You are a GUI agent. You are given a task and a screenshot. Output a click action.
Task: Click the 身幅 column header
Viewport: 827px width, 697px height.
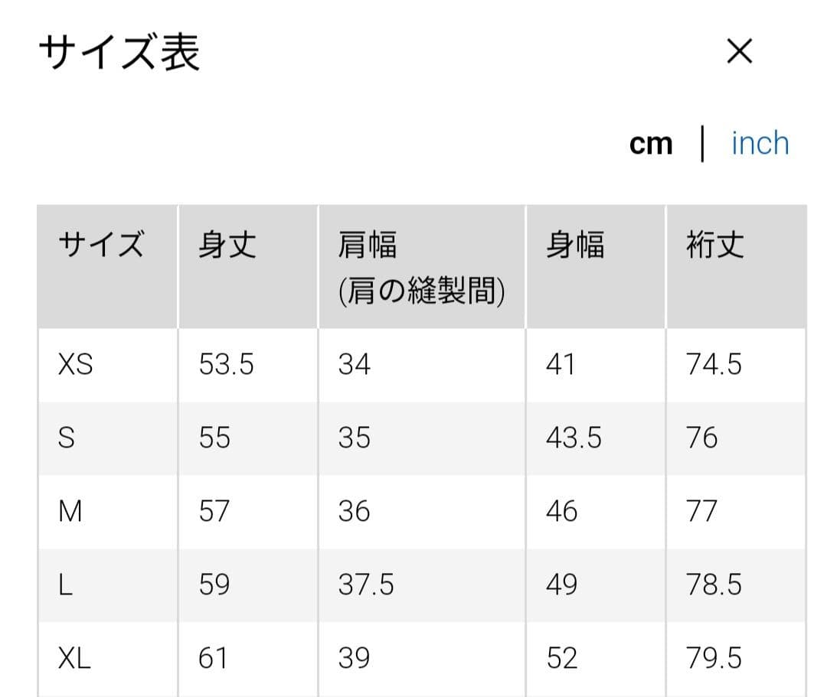coord(575,245)
